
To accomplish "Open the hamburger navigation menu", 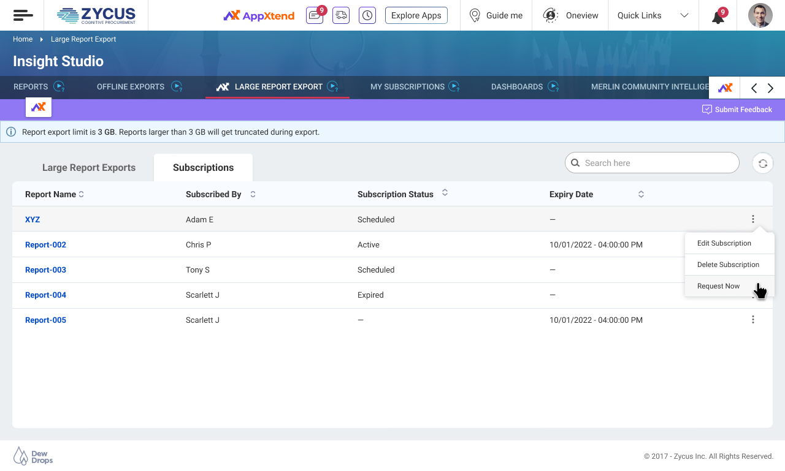I will pos(23,15).
